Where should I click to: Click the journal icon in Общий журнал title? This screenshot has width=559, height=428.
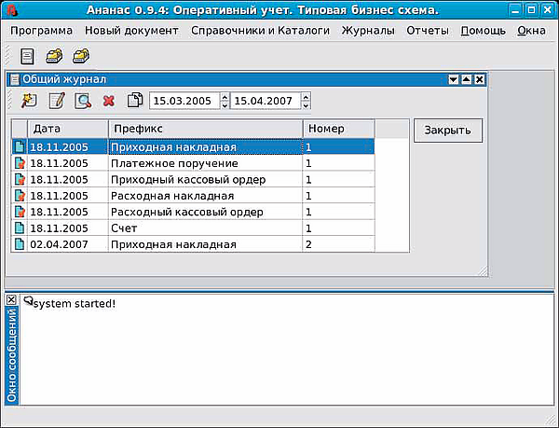click(x=15, y=79)
